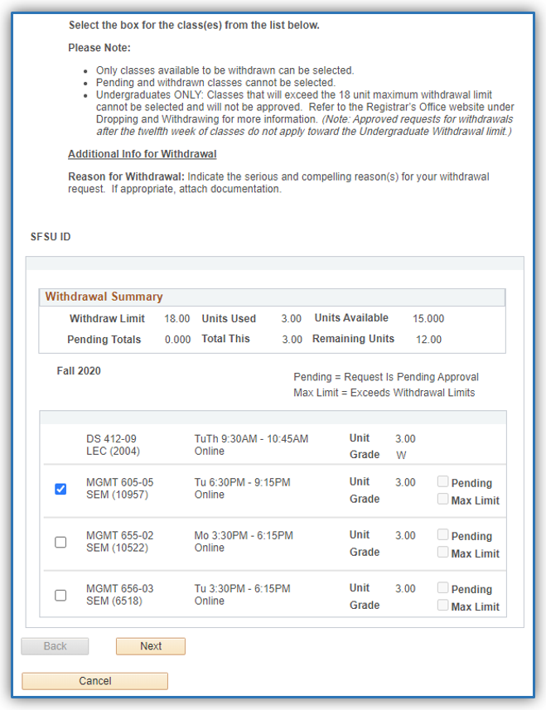The image size is (546, 710).
Task: Click the Please Note heading
Action: coord(99,48)
